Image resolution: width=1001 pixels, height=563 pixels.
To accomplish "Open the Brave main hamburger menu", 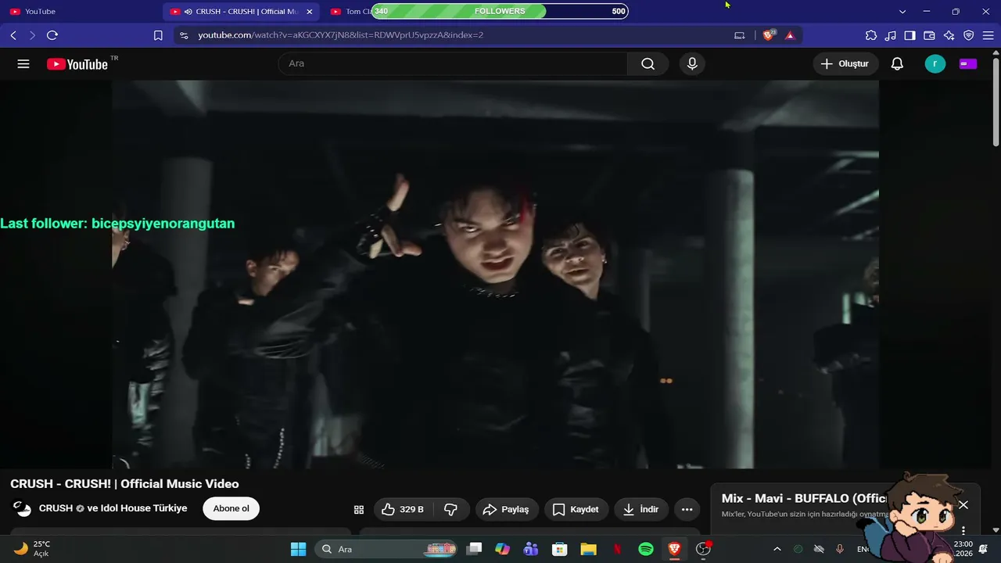I will pos(988,35).
